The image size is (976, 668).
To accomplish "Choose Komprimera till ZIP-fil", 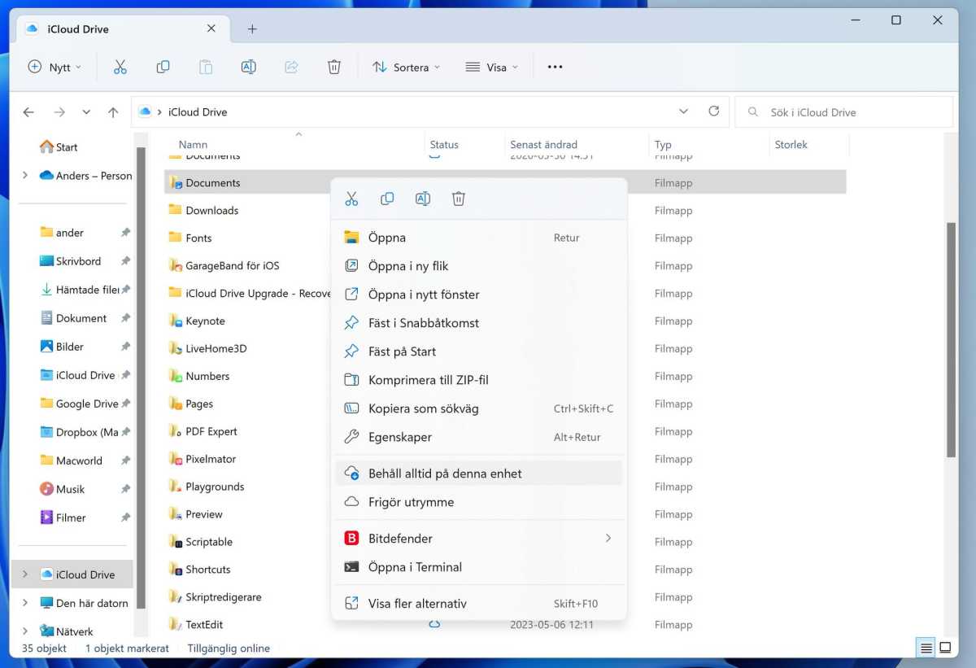I will [x=478, y=380].
